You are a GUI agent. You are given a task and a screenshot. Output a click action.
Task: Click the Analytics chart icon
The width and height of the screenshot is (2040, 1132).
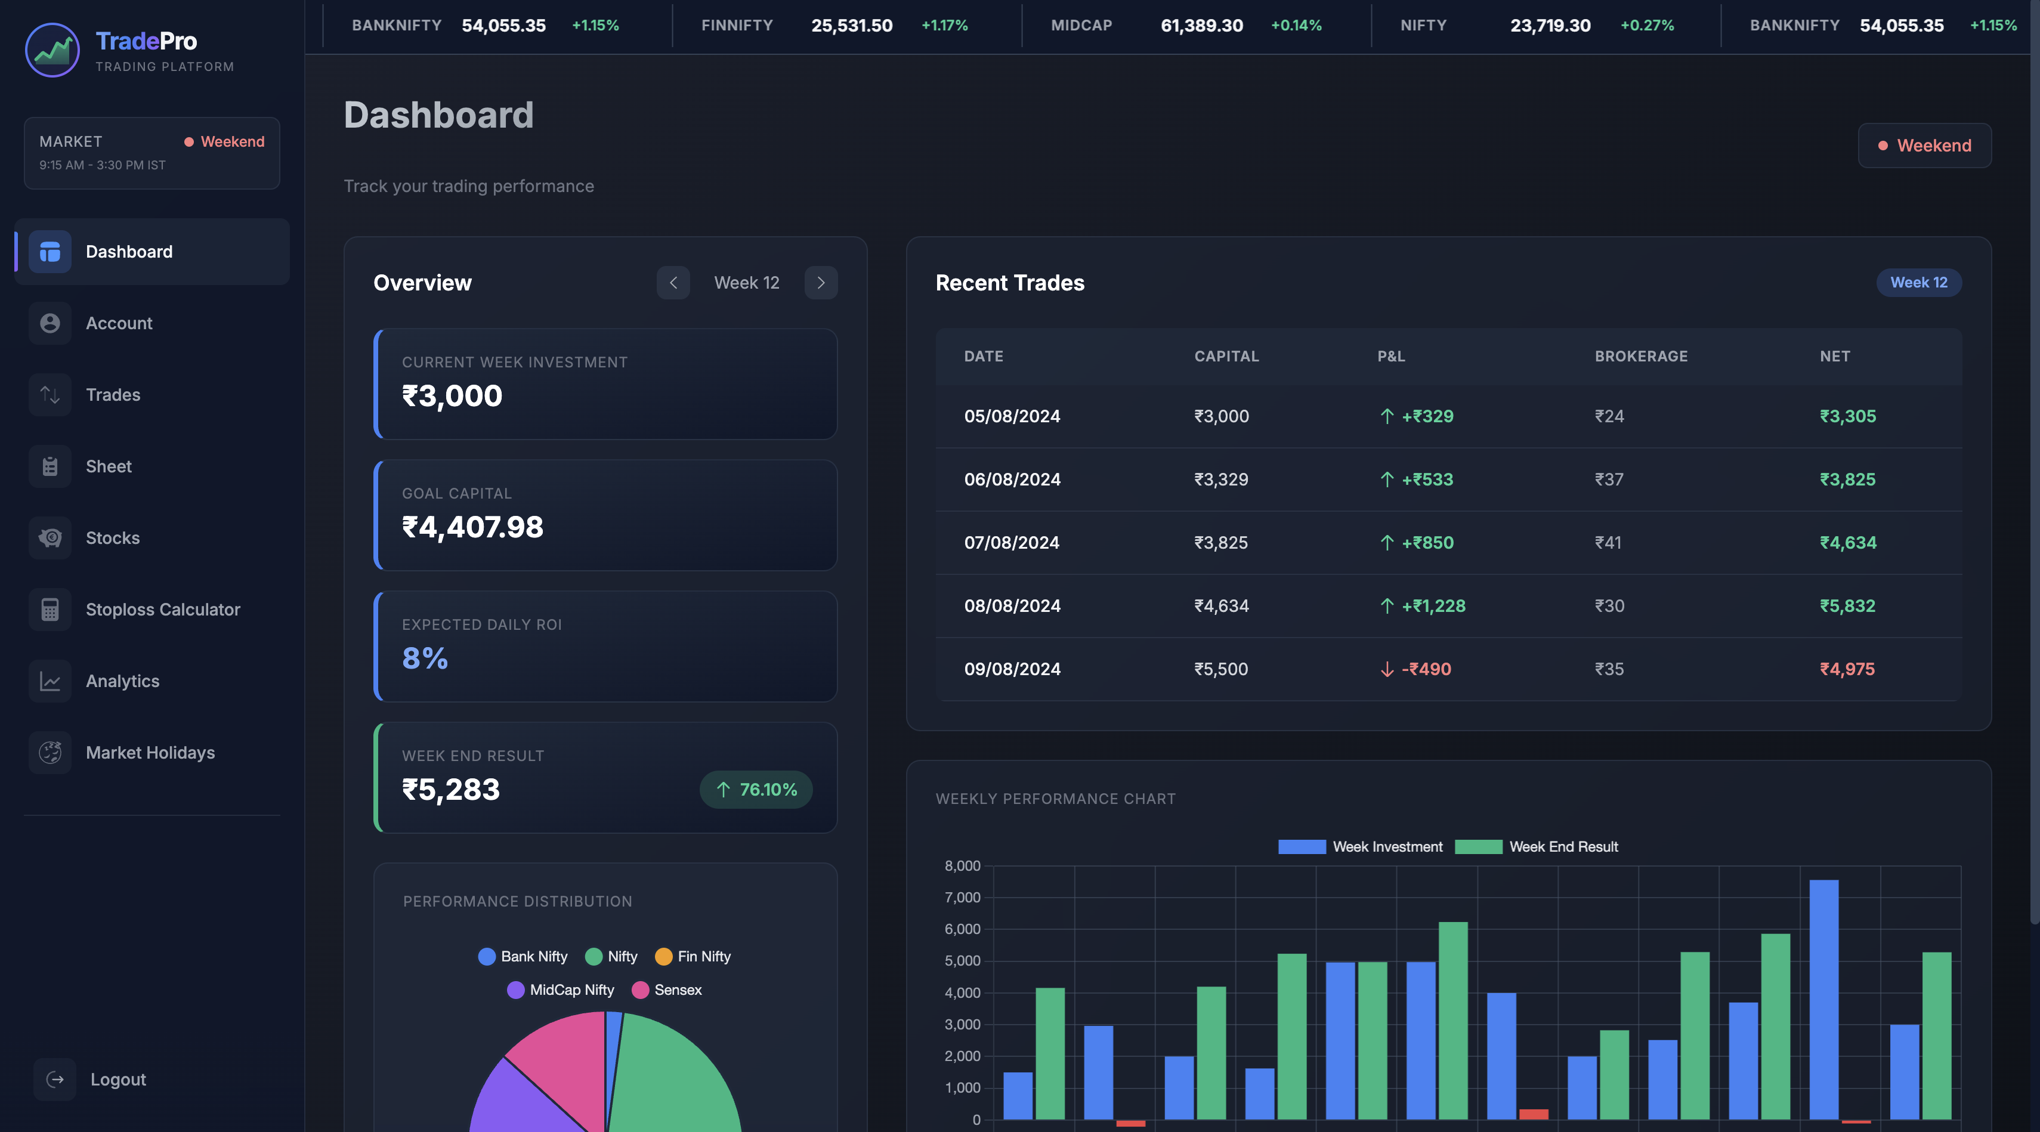pos(50,682)
